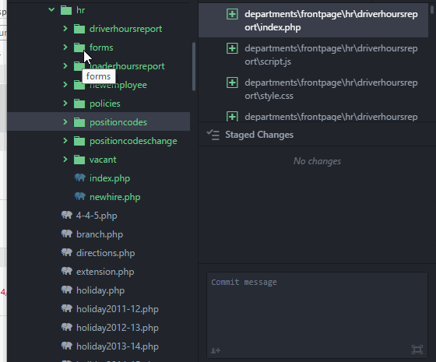This screenshot has height=362, width=436.
Task: Select the positioncodes folder row
Action: click(x=99, y=121)
